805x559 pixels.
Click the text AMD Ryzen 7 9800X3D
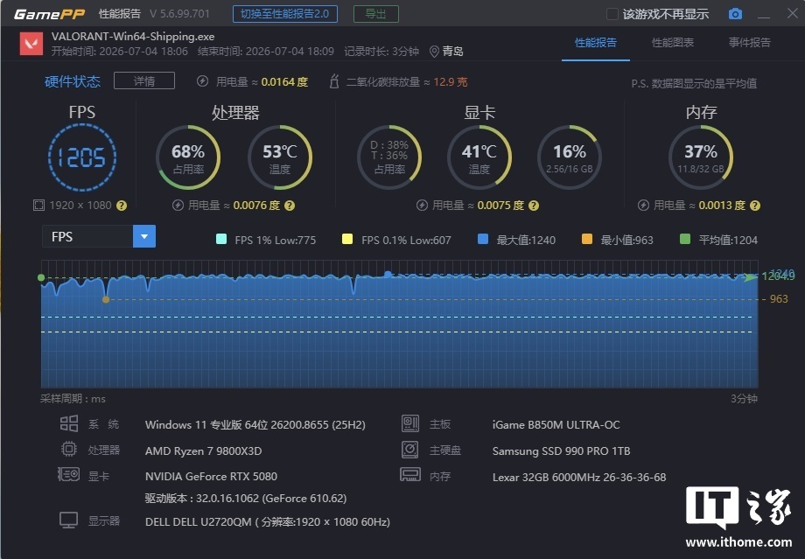pos(203,451)
